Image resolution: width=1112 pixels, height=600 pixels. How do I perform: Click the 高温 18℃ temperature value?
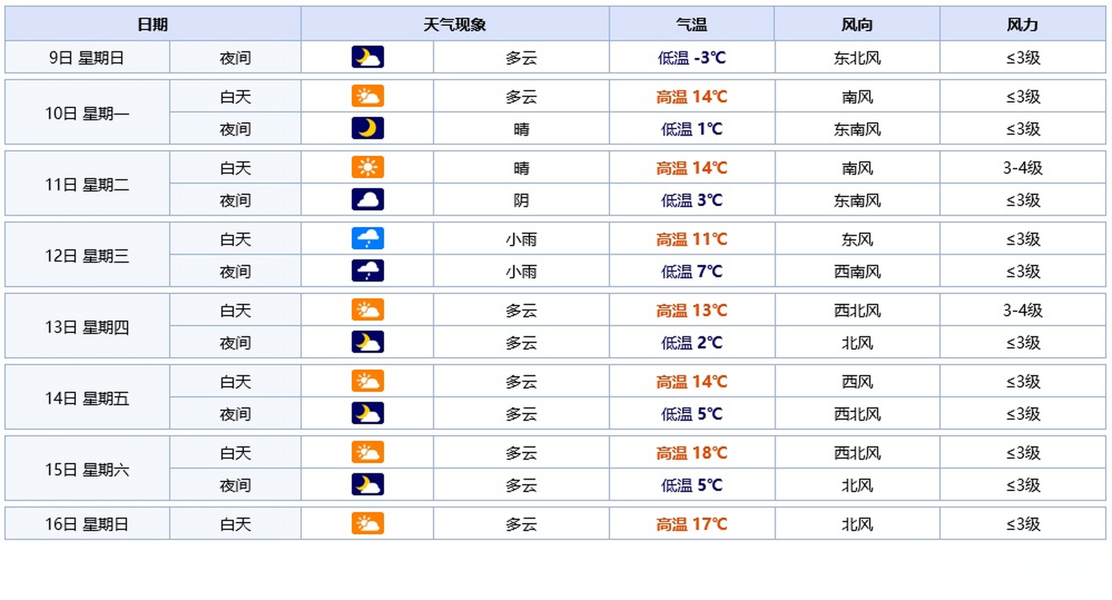[691, 453]
